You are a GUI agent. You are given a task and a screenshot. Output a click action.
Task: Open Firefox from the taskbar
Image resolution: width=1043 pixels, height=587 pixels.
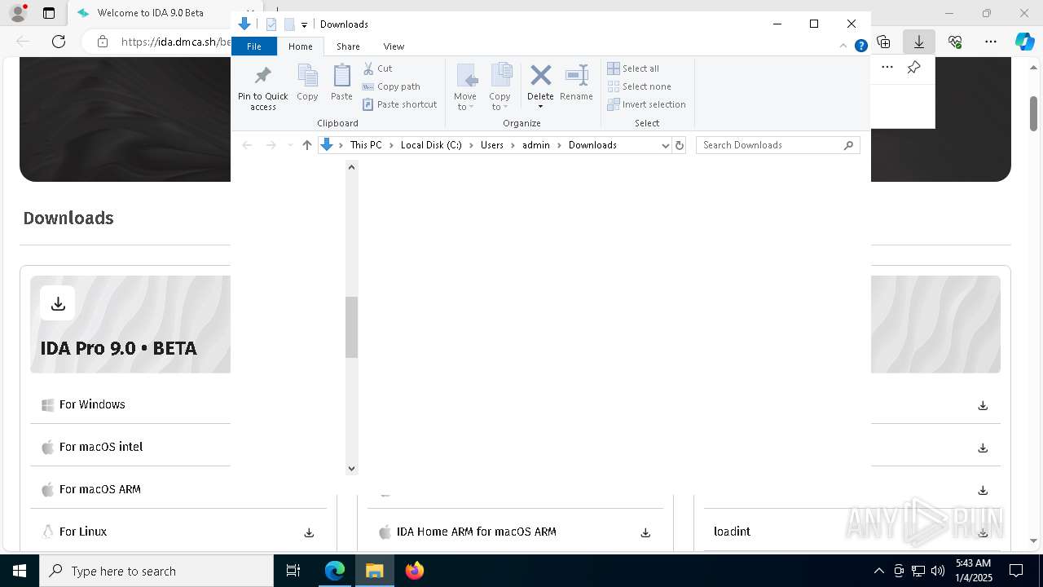tap(415, 571)
